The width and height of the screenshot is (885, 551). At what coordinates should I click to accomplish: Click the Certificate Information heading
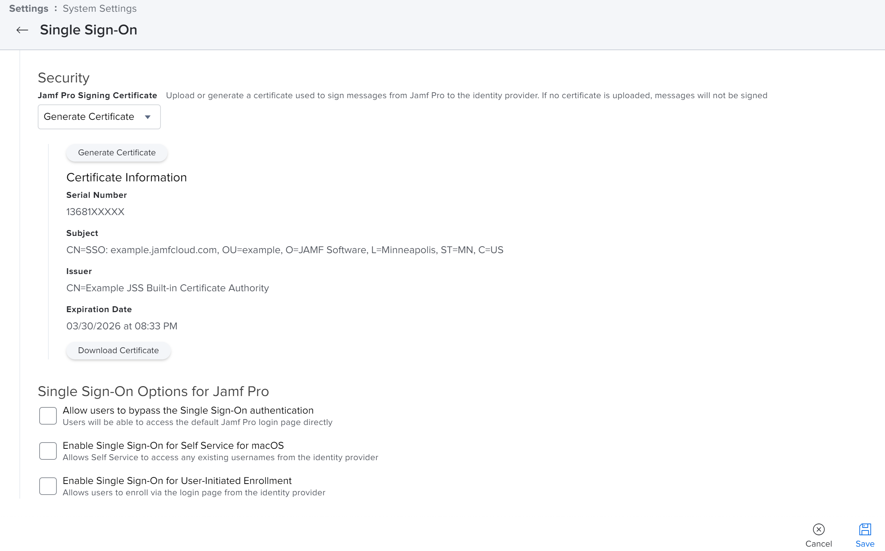126,177
